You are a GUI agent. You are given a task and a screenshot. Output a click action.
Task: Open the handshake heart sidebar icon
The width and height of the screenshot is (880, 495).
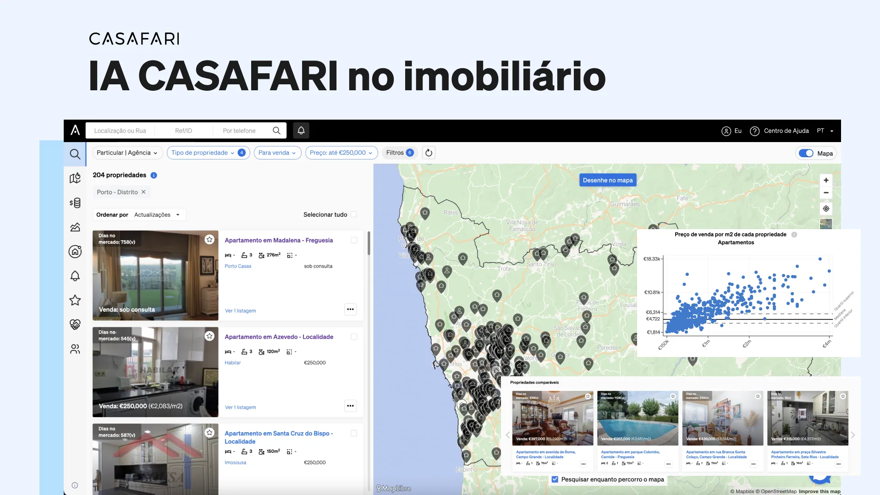75,324
